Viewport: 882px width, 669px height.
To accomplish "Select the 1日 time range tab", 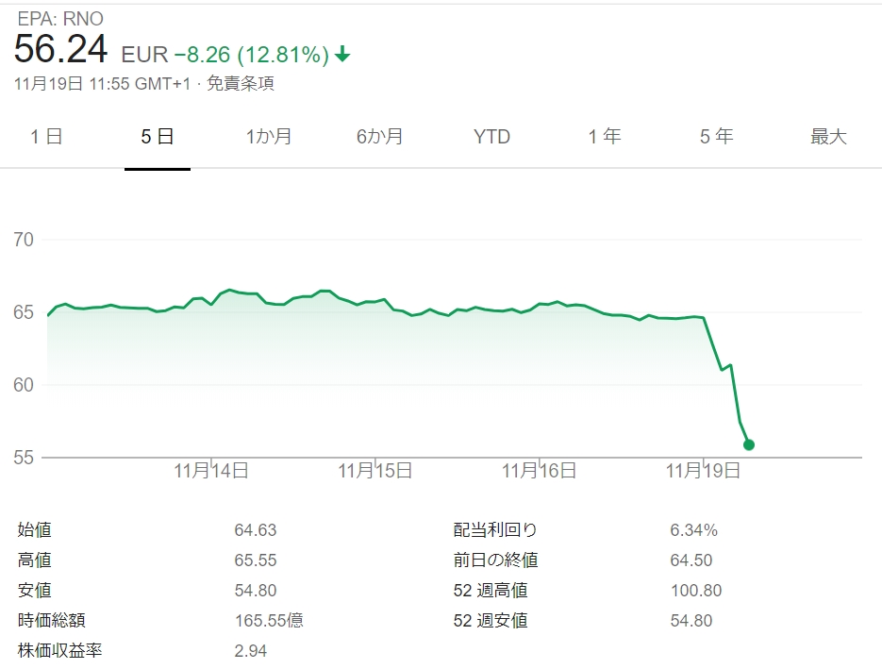I will tap(46, 137).
